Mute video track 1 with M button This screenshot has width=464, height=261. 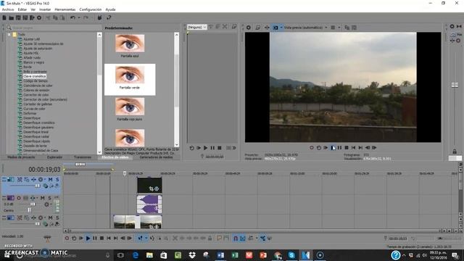pyautogui.click(x=50, y=180)
